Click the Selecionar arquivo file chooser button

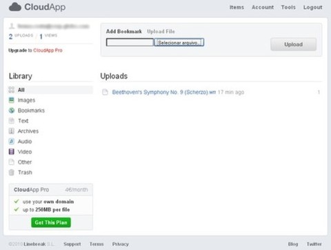(179, 43)
